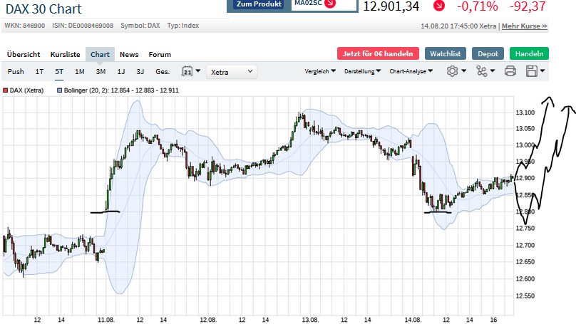Open the Kursliste tab

tap(65, 54)
